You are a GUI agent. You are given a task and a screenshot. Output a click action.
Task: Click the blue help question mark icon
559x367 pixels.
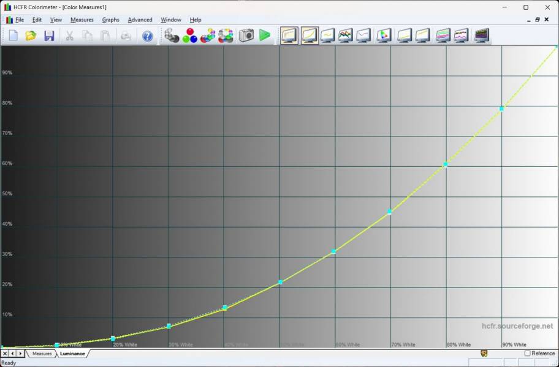[x=148, y=36]
